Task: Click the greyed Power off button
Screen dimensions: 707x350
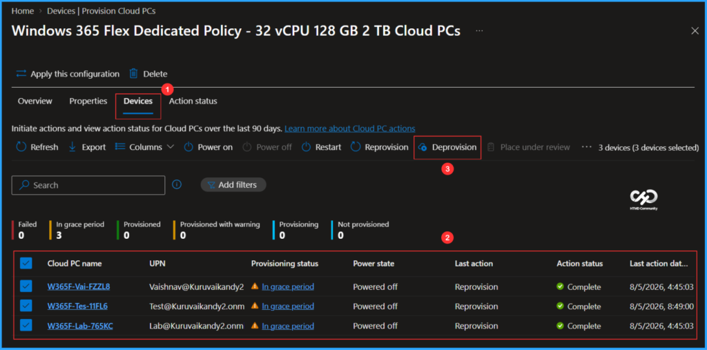Action: click(267, 147)
